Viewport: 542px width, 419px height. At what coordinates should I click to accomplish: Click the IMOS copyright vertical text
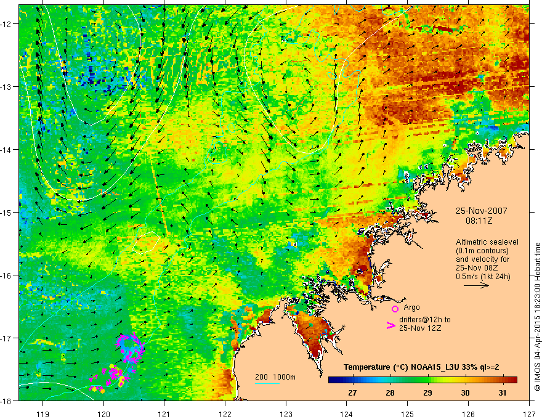pos(537,317)
